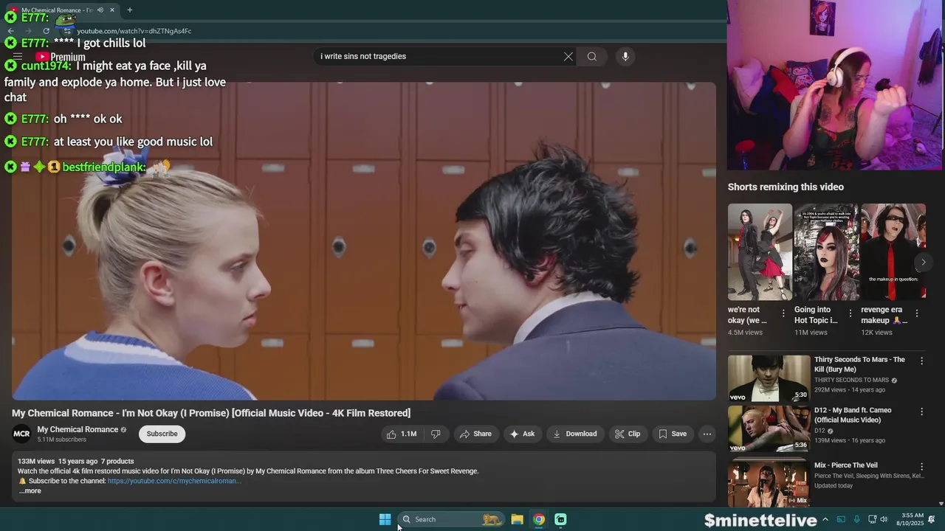
Task: Open the Ask AI feature
Action: point(522,434)
